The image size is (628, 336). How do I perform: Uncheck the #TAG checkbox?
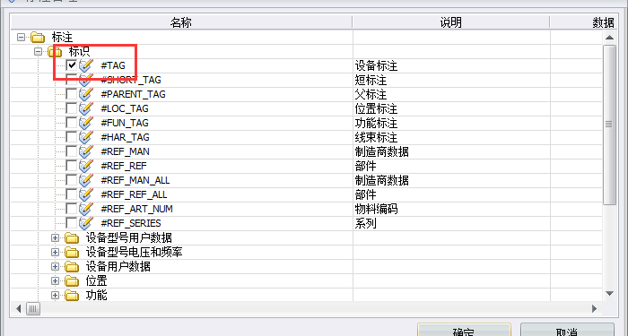tap(71, 65)
